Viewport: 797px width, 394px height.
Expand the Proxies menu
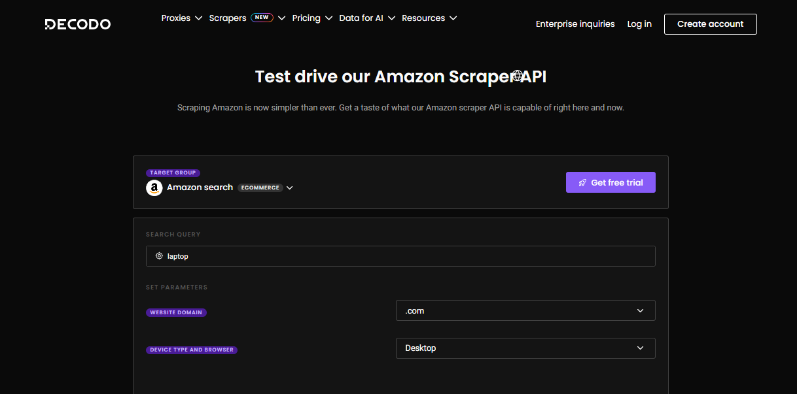pyautogui.click(x=182, y=18)
